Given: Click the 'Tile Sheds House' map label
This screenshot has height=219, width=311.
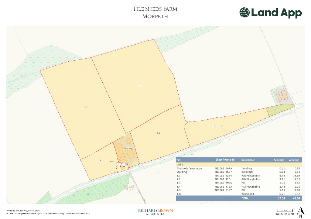Looking at the screenshot, I should (122, 165).
